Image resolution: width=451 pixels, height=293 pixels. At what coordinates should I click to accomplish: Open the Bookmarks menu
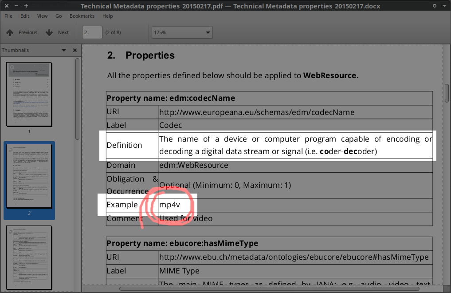(x=82, y=16)
